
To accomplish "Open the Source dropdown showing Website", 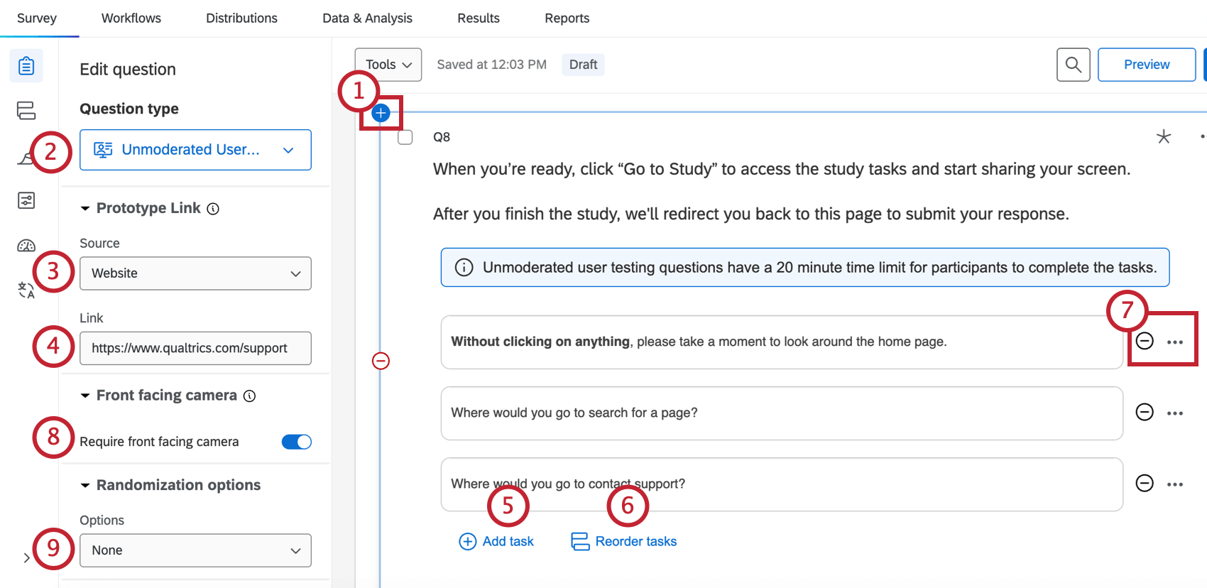I will pyautogui.click(x=195, y=273).
